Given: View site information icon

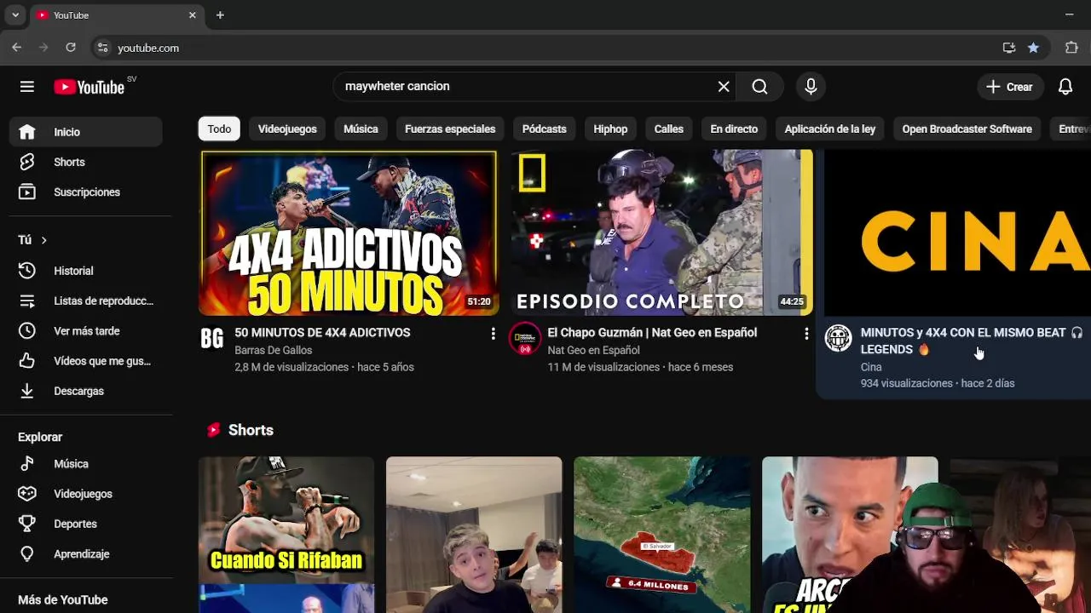Looking at the screenshot, I should (x=103, y=48).
